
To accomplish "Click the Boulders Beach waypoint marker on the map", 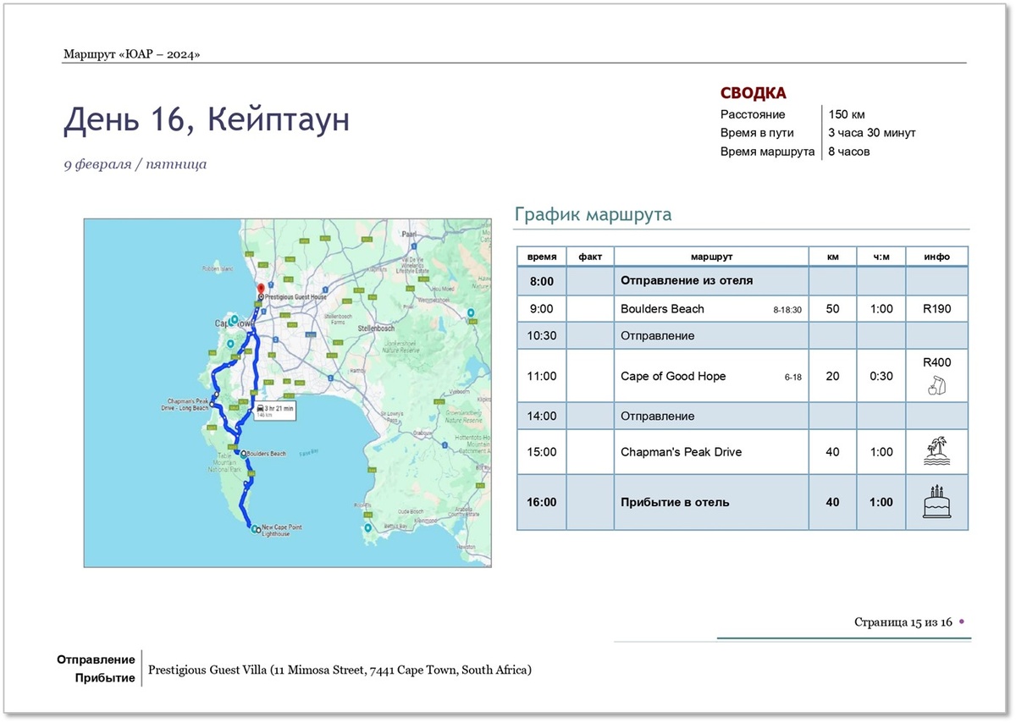I will pyautogui.click(x=243, y=454).
